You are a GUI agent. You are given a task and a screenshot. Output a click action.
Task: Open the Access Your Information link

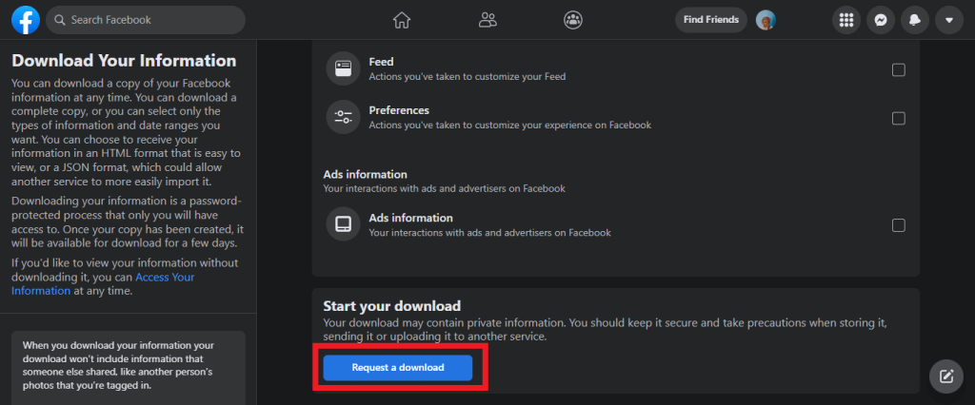coord(103,284)
